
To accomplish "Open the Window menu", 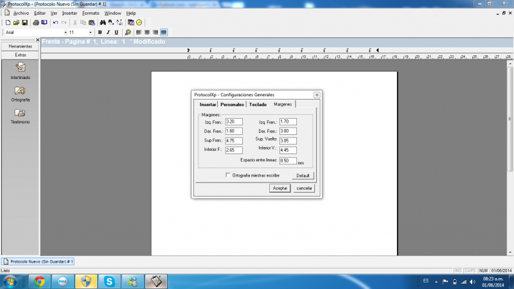I will 112,13.
